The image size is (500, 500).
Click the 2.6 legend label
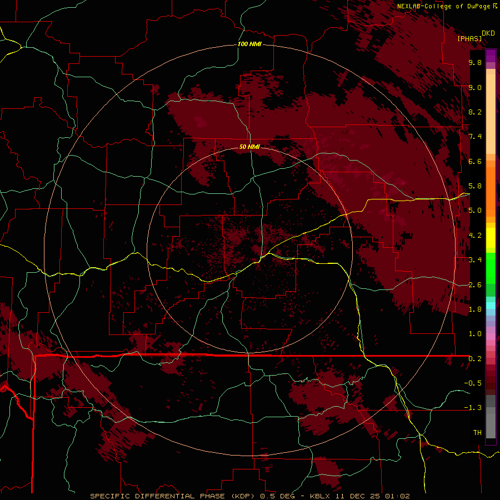(x=475, y=285)
